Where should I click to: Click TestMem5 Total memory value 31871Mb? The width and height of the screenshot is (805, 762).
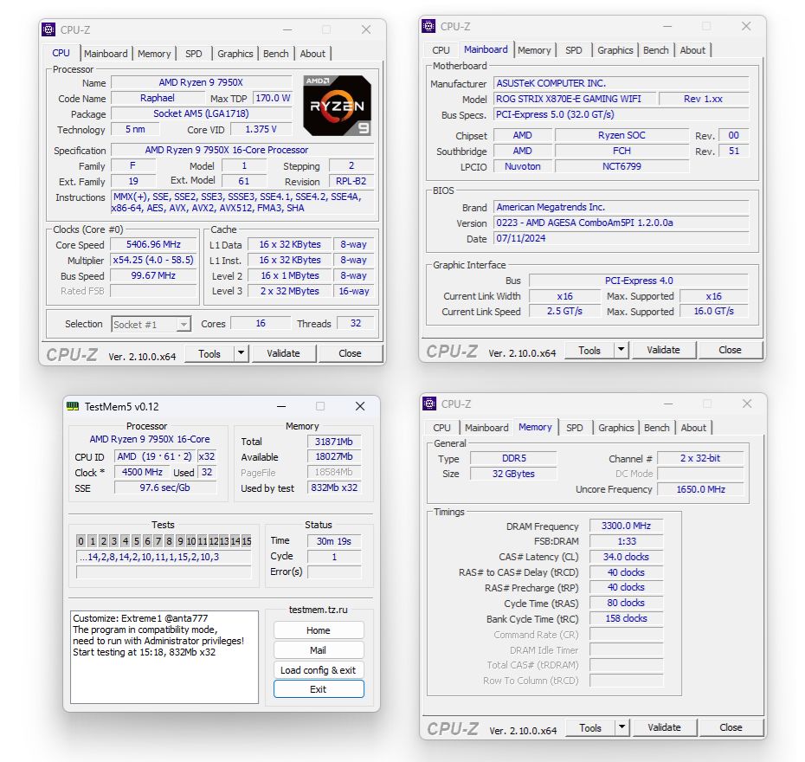point(334,442)
